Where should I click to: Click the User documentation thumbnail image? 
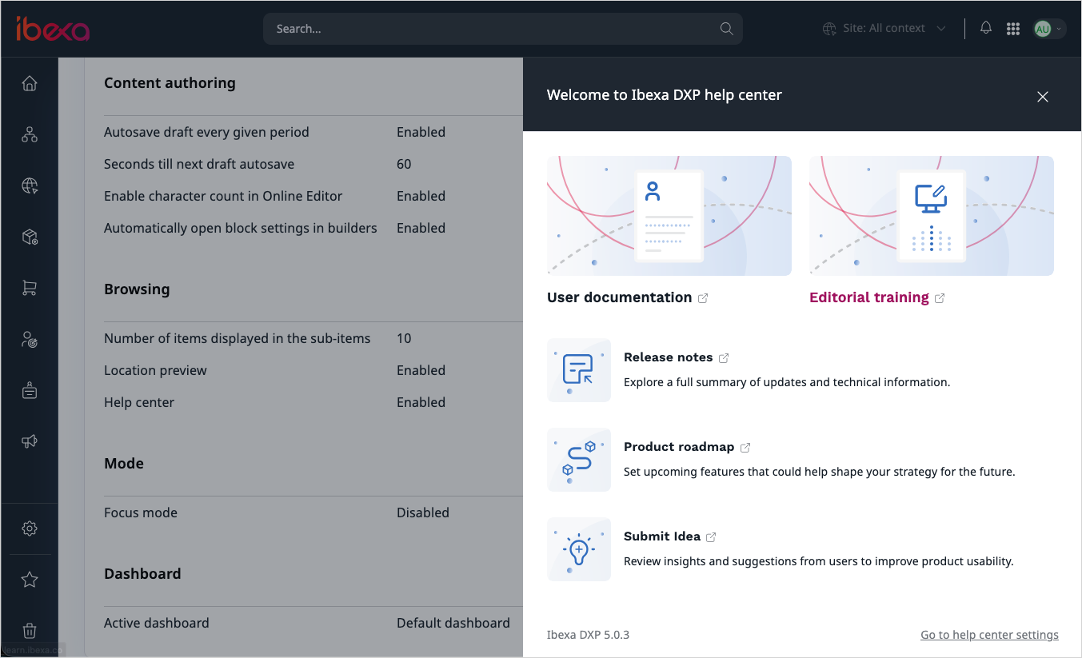click(x=669, y=216)
